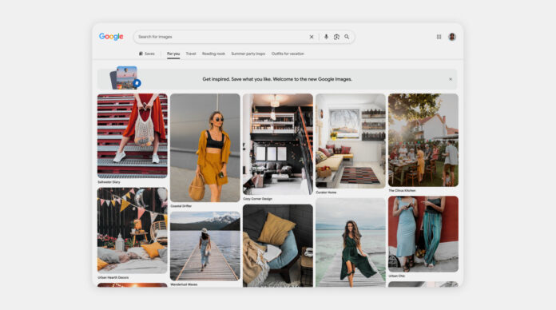Switch to the Travel tab
Viewport: 556px width, 310px height.
click(x=191, y=54)
